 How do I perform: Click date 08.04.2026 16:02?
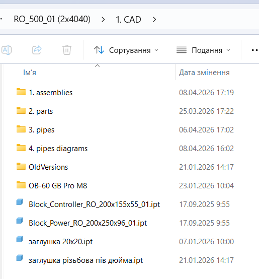pos(206,149)
